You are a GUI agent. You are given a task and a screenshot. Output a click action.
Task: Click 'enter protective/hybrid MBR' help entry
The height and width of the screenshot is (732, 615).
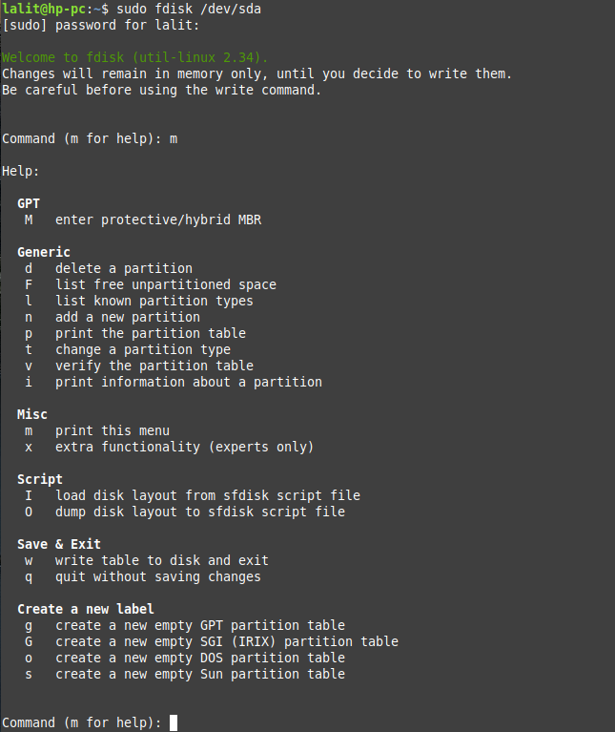coord(157,220)
